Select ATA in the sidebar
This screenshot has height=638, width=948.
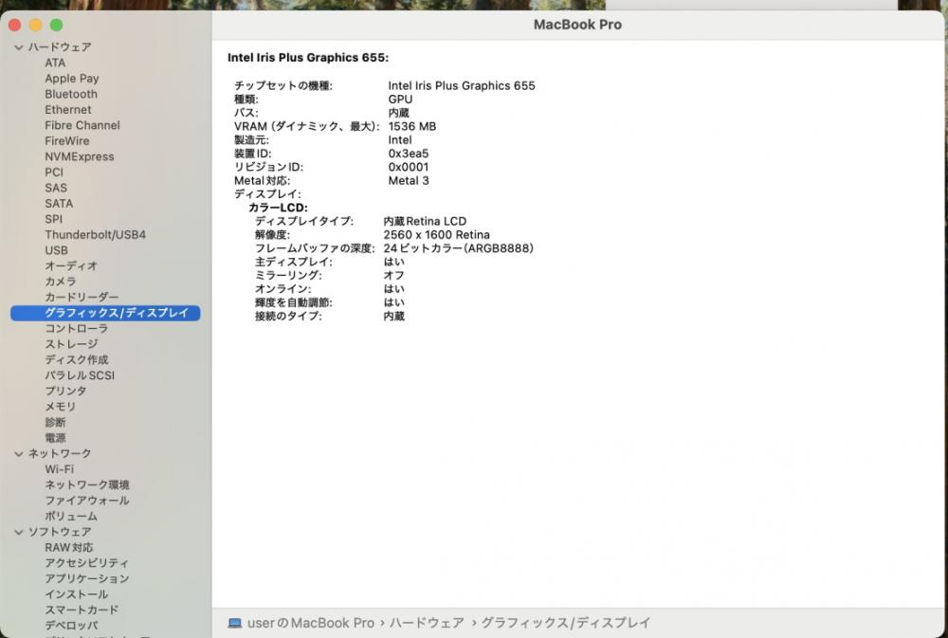point(55,63)
